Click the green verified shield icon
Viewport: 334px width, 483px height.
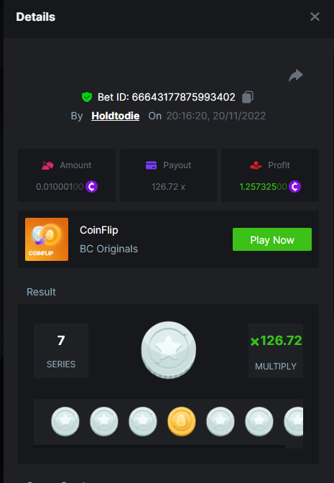(x=87, y=97)
